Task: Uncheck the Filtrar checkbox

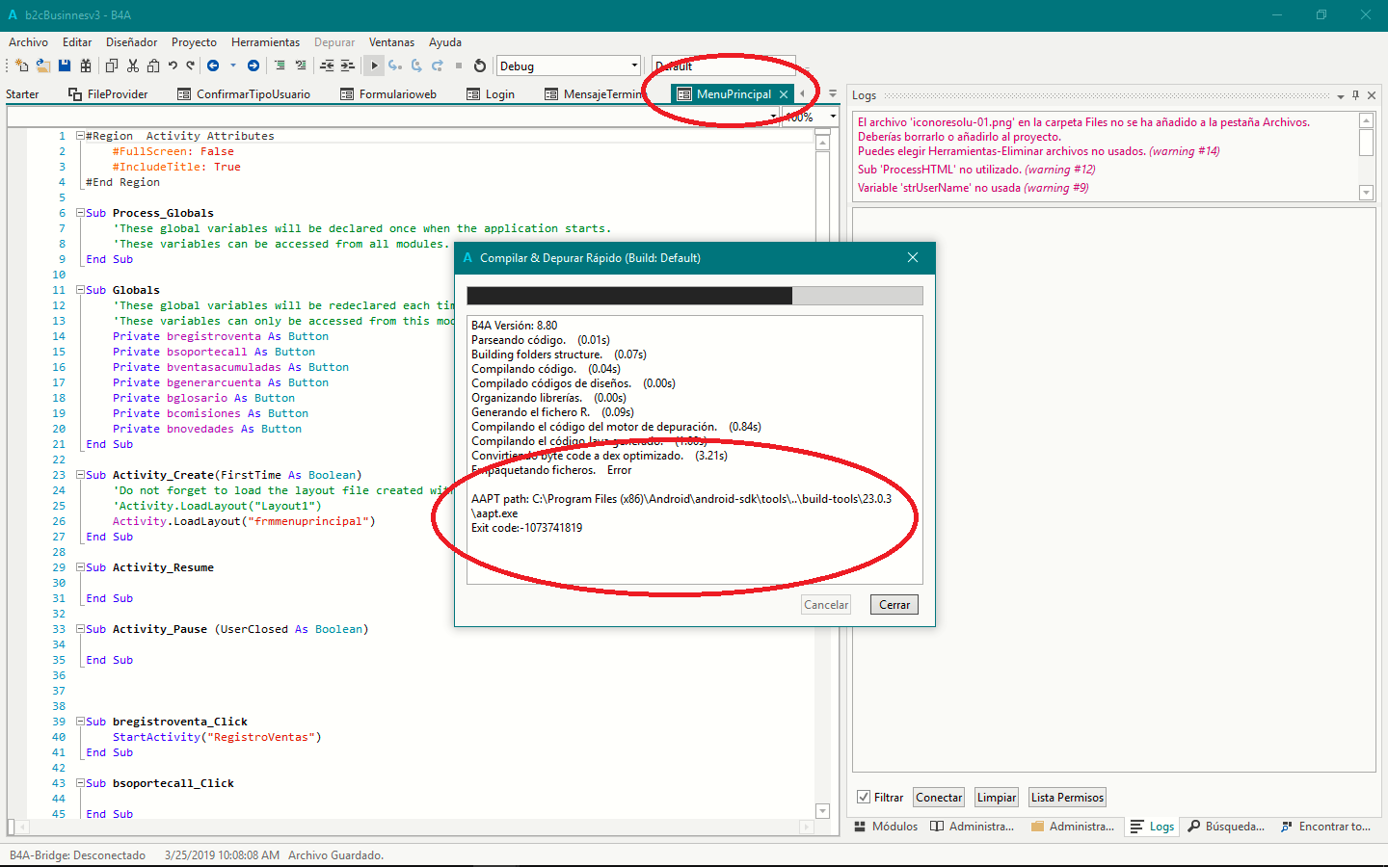Action: pos(864,797)
